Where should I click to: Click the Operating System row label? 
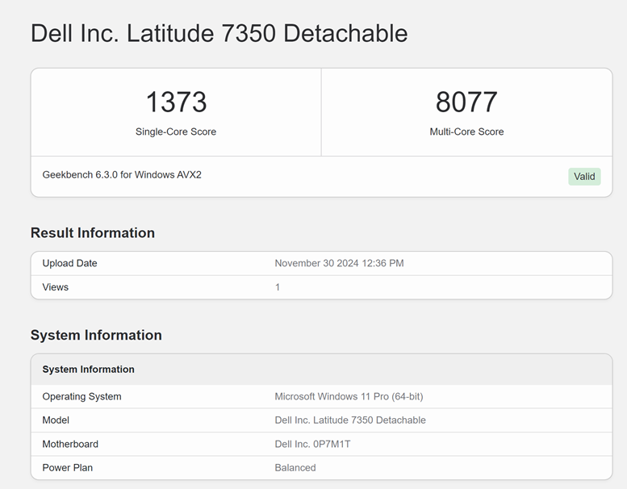click(82, 396)
